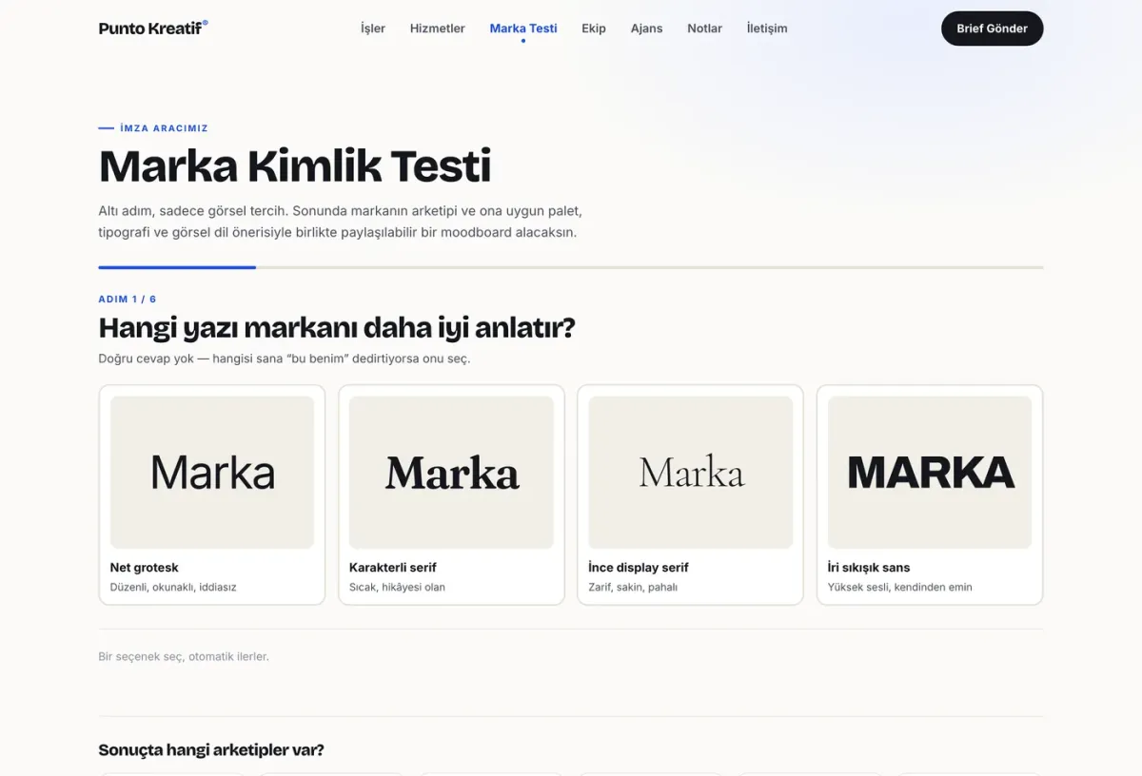
Task: Click the uppercase MARKA sans preview
Action: (x=930, y=473)
